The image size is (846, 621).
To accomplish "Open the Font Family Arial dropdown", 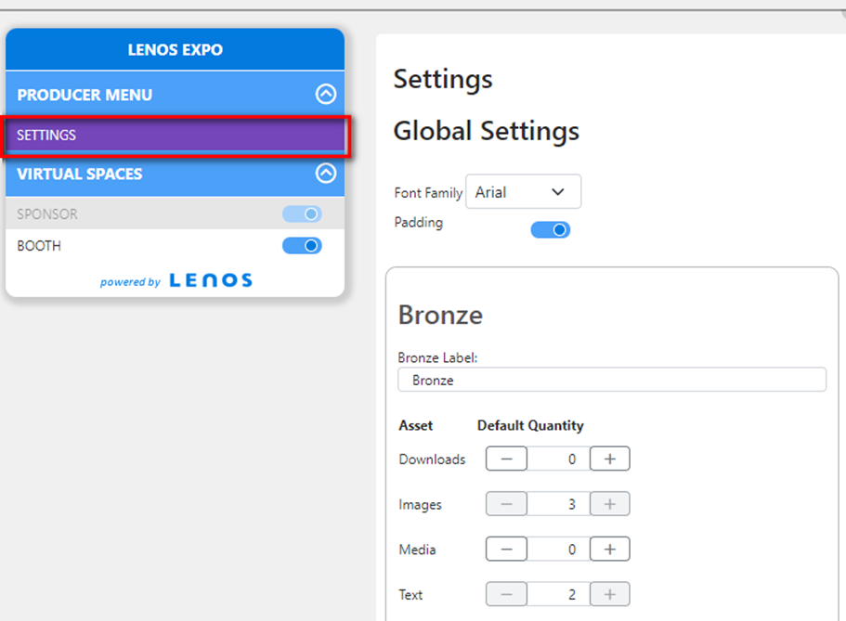I will [x=524, y=191].
